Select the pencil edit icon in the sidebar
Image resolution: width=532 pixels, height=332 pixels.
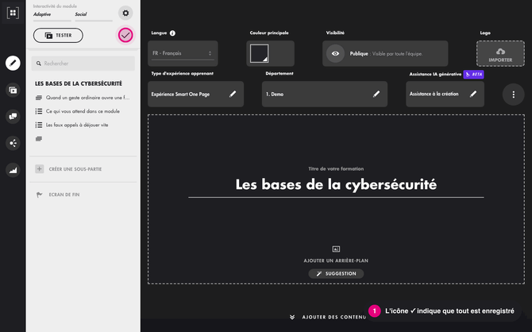pos(13,63)
